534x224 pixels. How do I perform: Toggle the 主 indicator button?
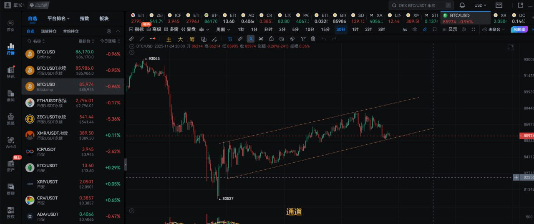pyautogui.click(x=169, y=39)
